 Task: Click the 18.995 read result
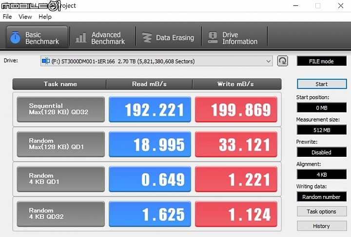(x=150, y=144)
